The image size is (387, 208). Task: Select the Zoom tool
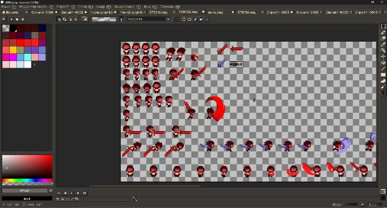tap(383, 51)
